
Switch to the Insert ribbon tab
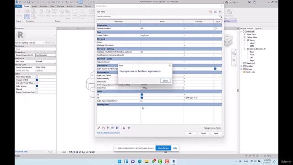pos(34,6)
